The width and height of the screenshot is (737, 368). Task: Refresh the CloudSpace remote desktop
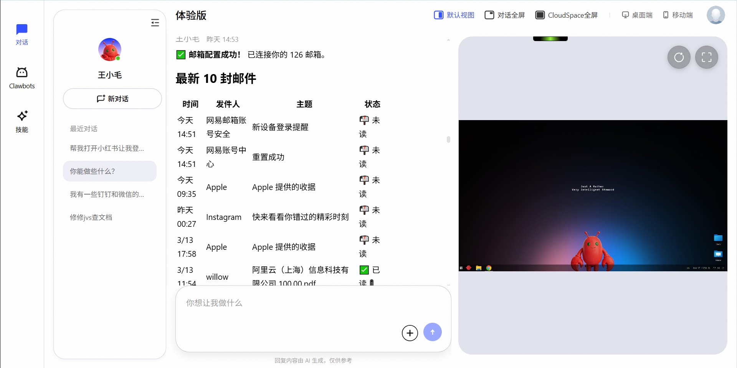click(679, 58)
